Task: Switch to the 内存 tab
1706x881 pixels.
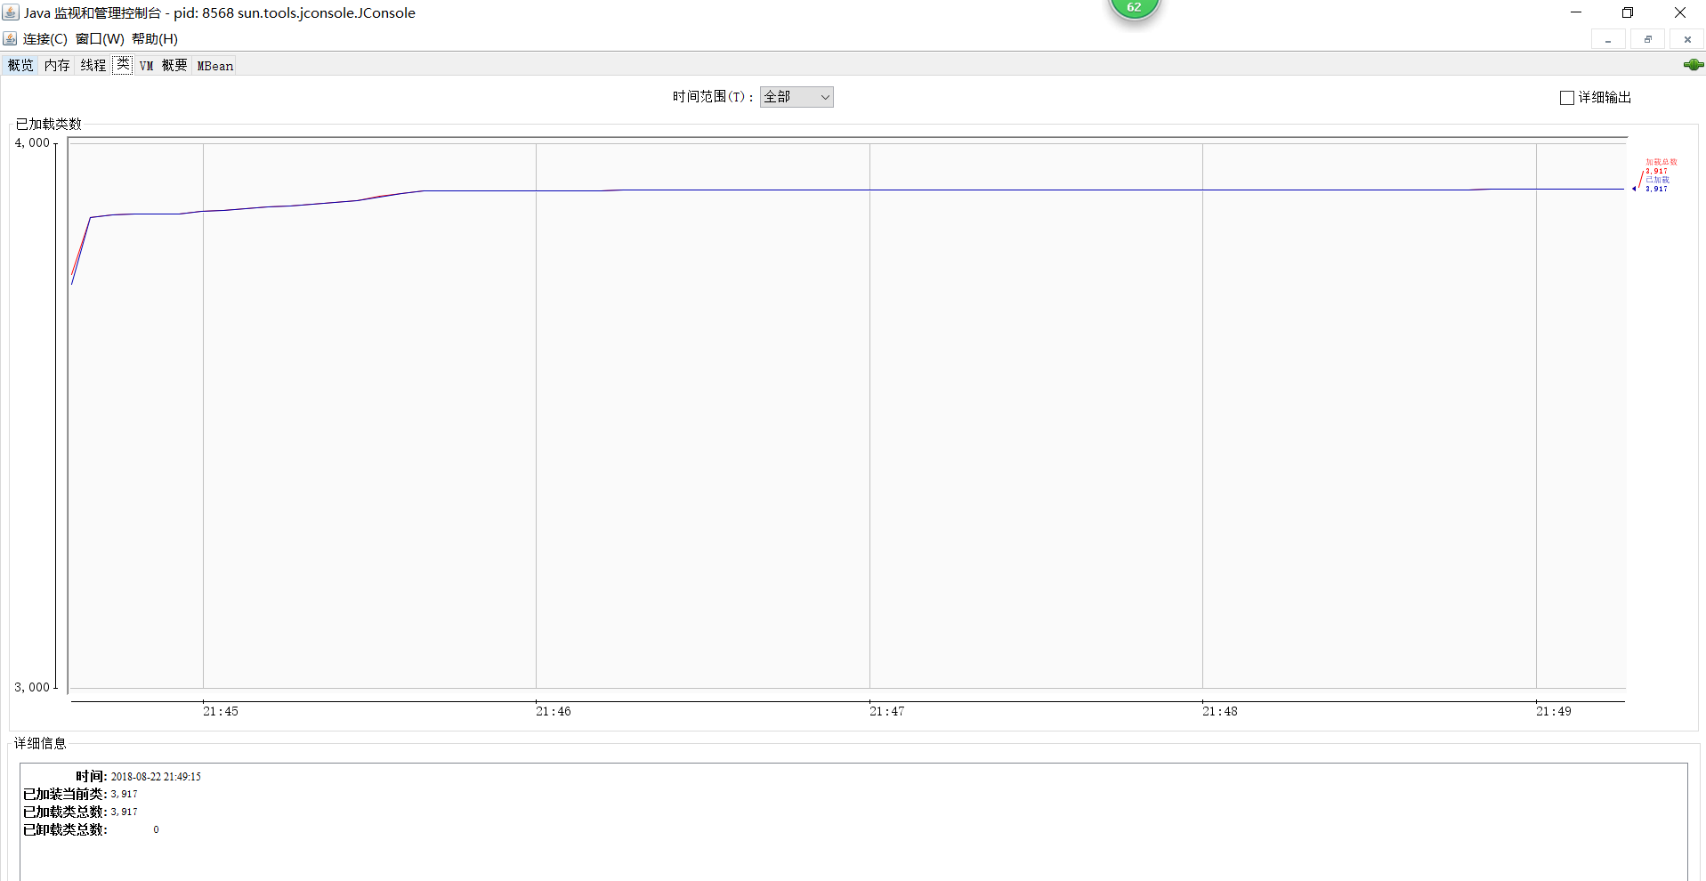Action: click(x=57, y=66)
